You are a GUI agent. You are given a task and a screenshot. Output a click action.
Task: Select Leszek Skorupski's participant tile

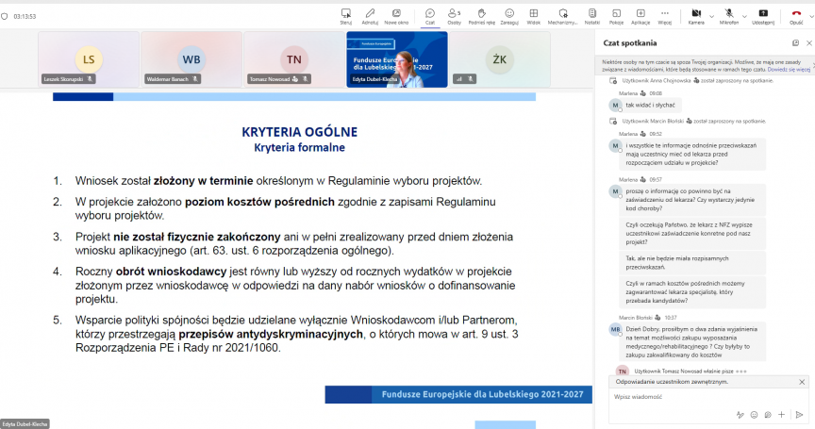point(89,59)
